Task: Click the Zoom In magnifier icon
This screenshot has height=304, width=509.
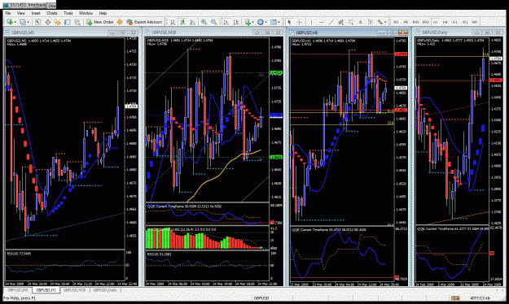Action: 204,22
